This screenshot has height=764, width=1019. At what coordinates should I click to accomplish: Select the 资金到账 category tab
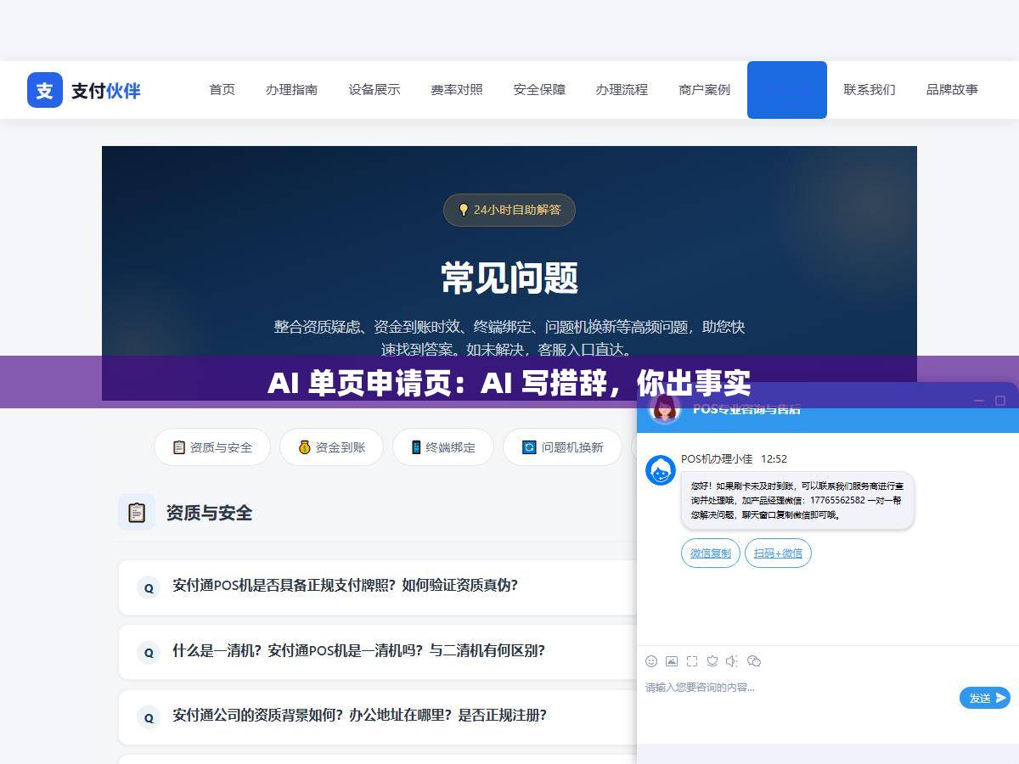pos(331,447)
